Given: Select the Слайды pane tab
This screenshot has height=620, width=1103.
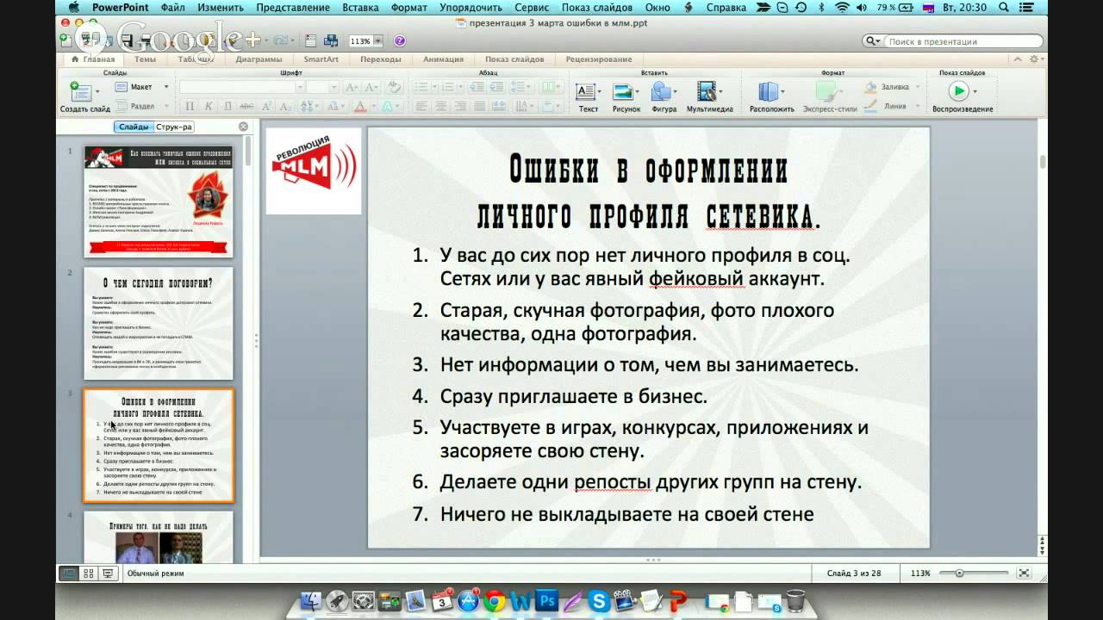Looking at the screenshot, I should (x=134, y=127).
